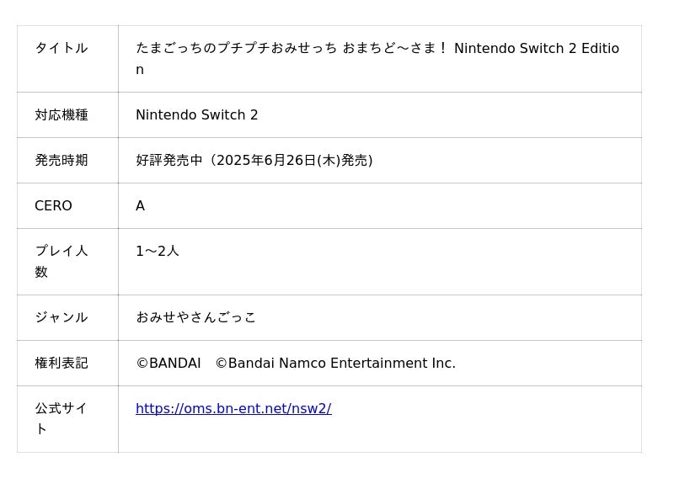Click the ©BANDAI copyright text
674x478 pixels.
coord(168,364)
